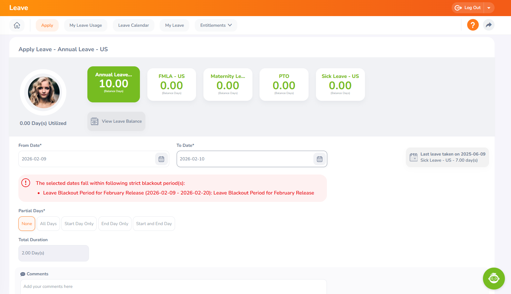This screenshot has width=511, height=294.
Task: Open the From Date calendar picker icon
Action: (x=162, y=159)
